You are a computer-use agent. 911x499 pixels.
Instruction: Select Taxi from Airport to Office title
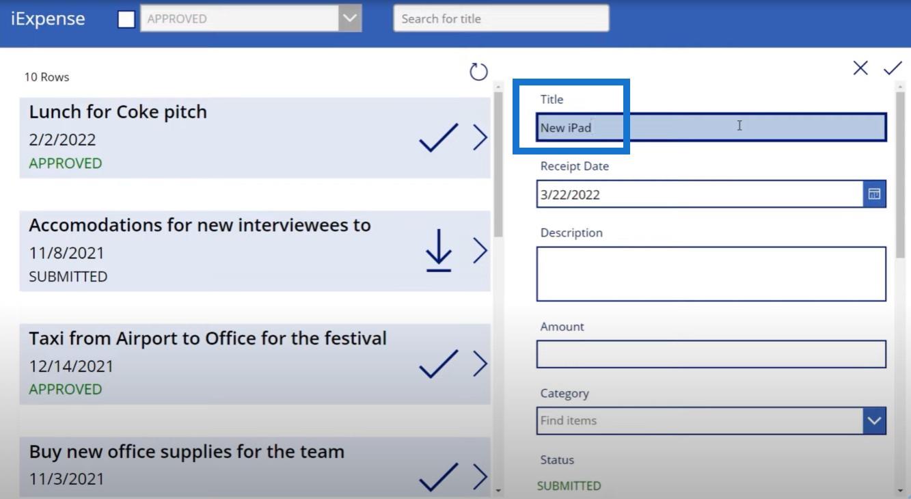pos(208,338)
